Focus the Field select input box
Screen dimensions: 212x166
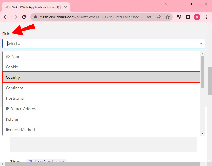tap(99, 44)
